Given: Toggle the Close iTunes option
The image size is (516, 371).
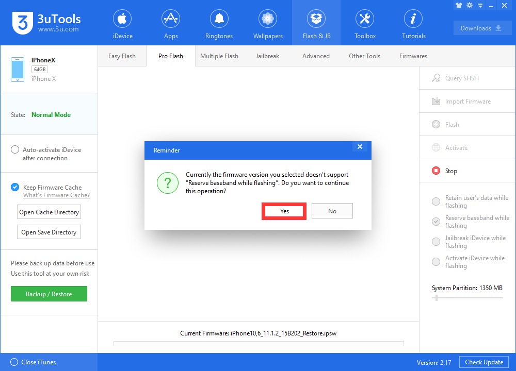Looking at the screenshot, I should [14, 362].
